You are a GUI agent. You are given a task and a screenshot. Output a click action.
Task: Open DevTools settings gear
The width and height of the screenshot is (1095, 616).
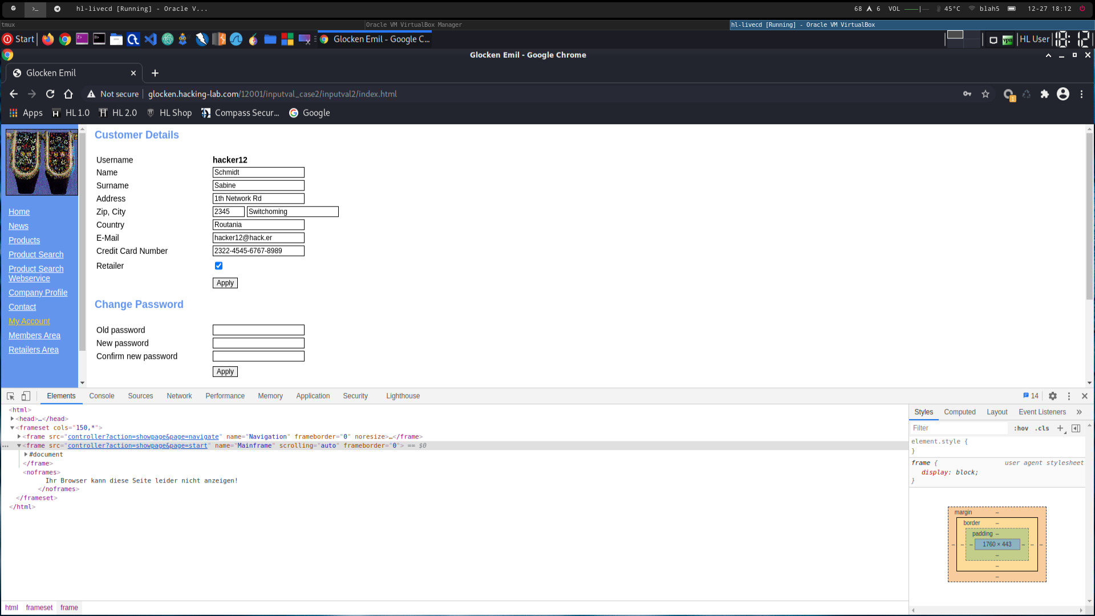[x=1053, y=396]
